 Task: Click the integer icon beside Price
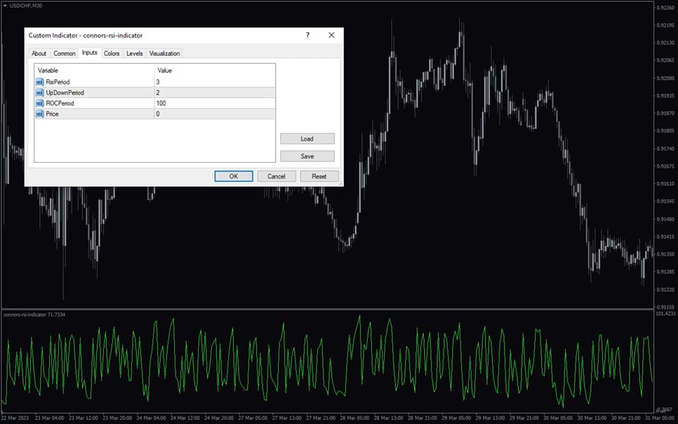point(39,113)
